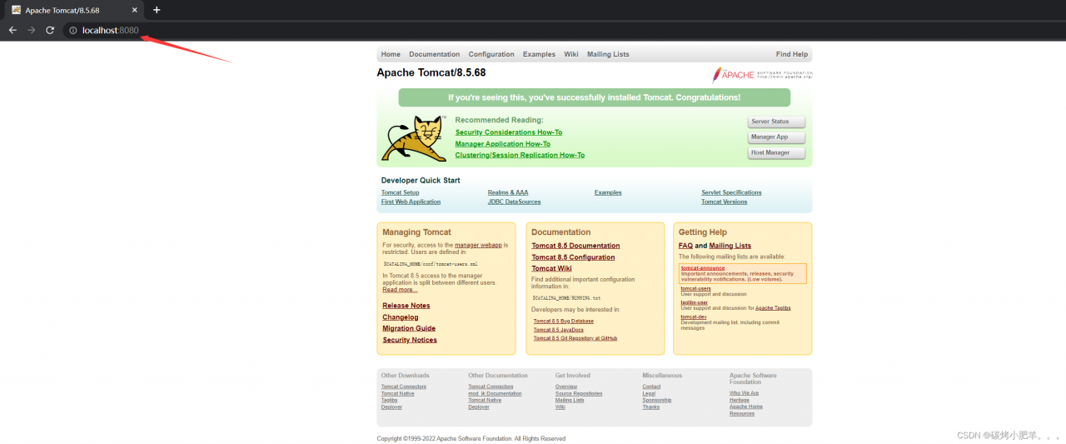Open Manager Application How-To link
1066x444 pixels.
503,144
